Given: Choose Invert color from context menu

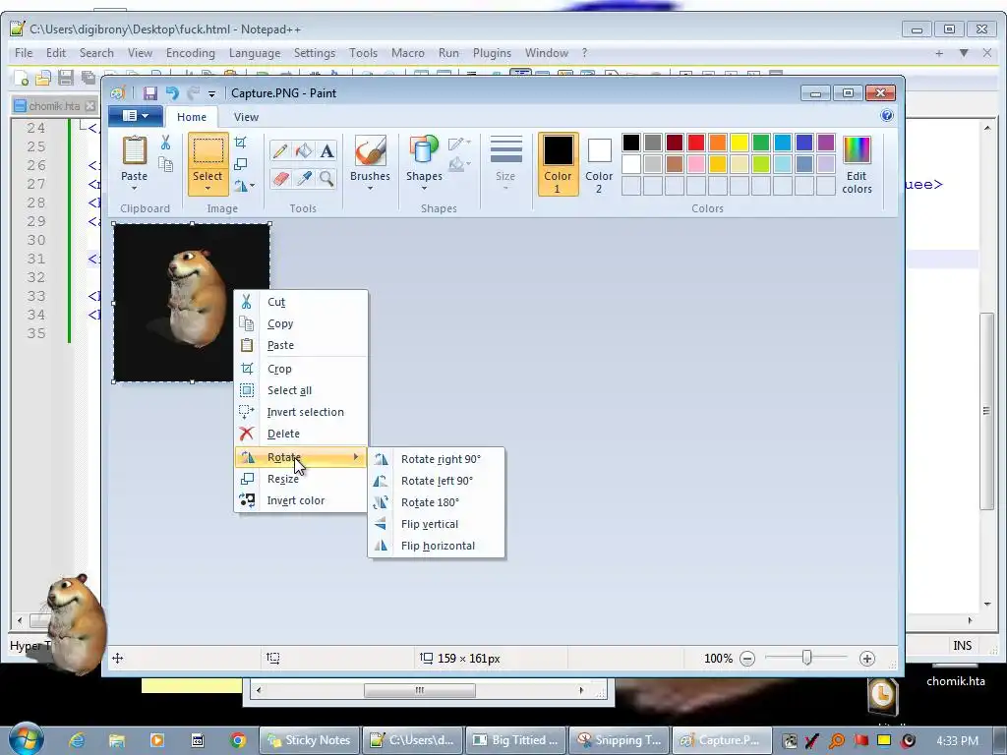Looking at the screenshot, I should (301, 500).
